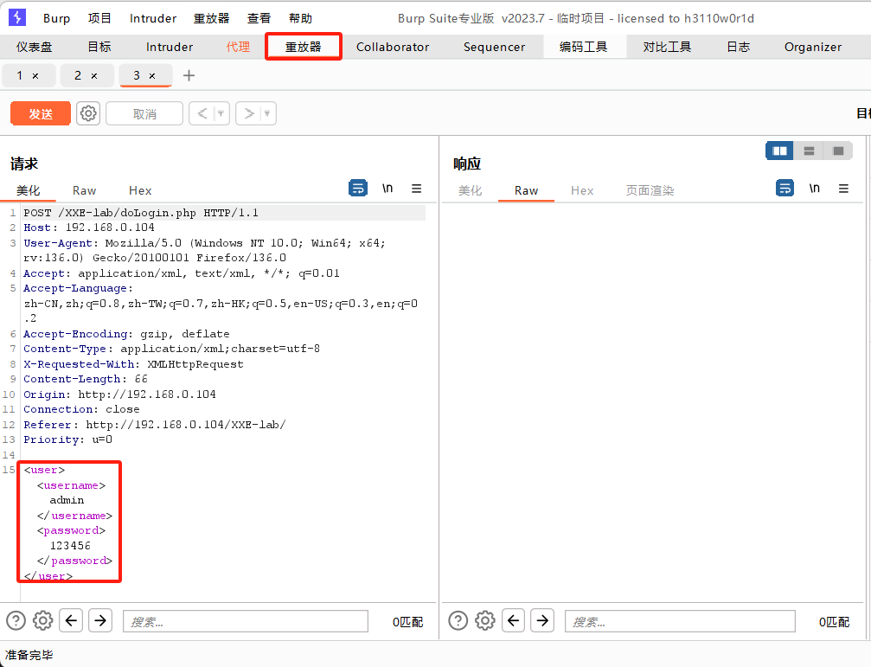Select request Hex view tab

click(x=140, y=190)
